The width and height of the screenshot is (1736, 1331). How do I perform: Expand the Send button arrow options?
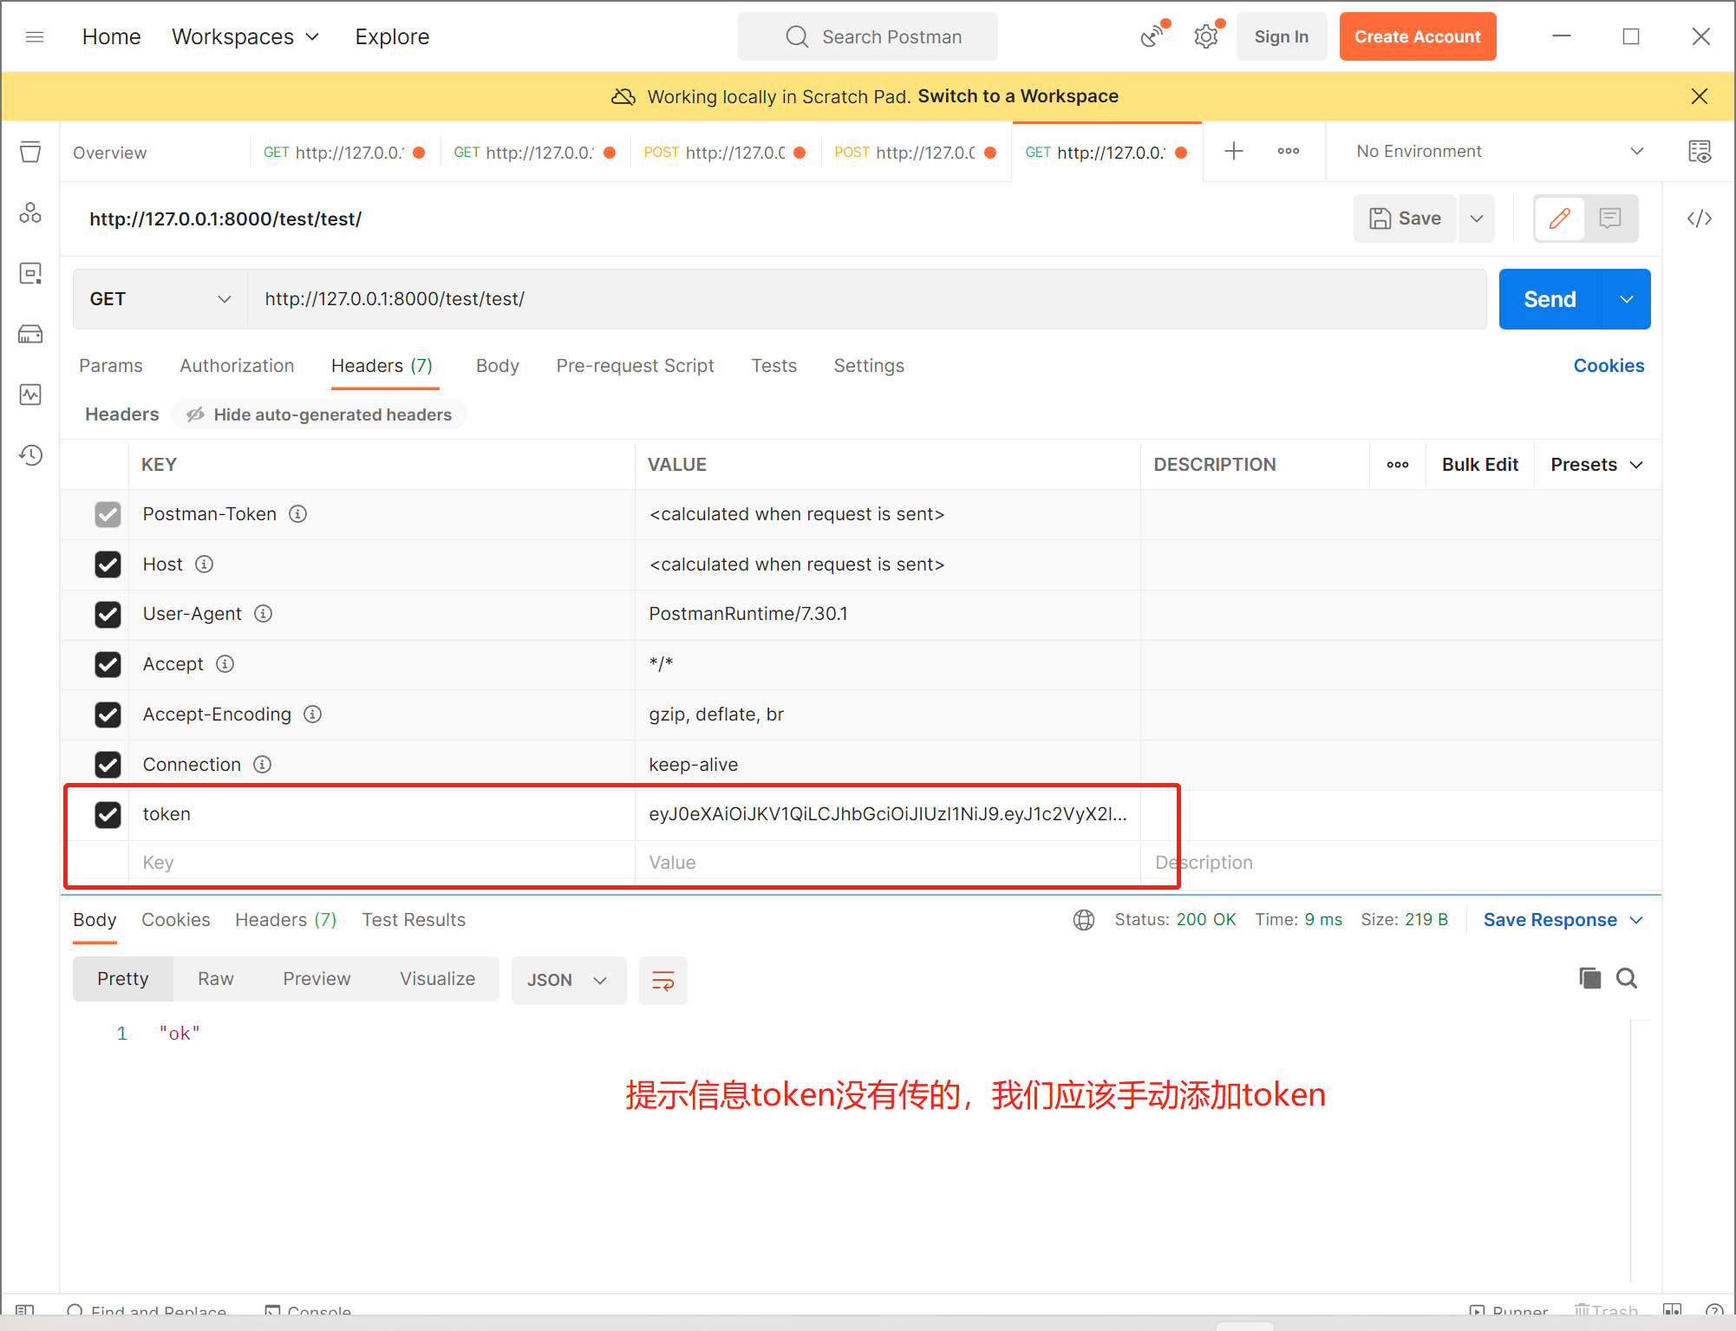click(1627, 299)
